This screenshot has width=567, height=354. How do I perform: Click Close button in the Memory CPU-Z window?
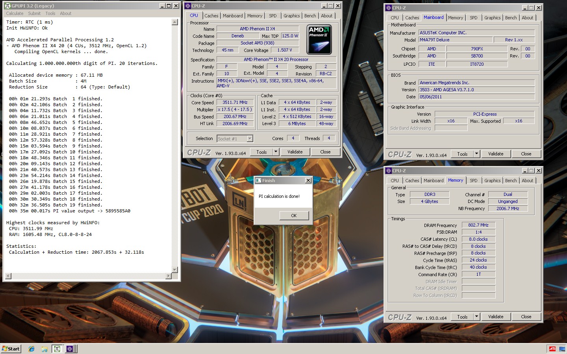(526, 317)
